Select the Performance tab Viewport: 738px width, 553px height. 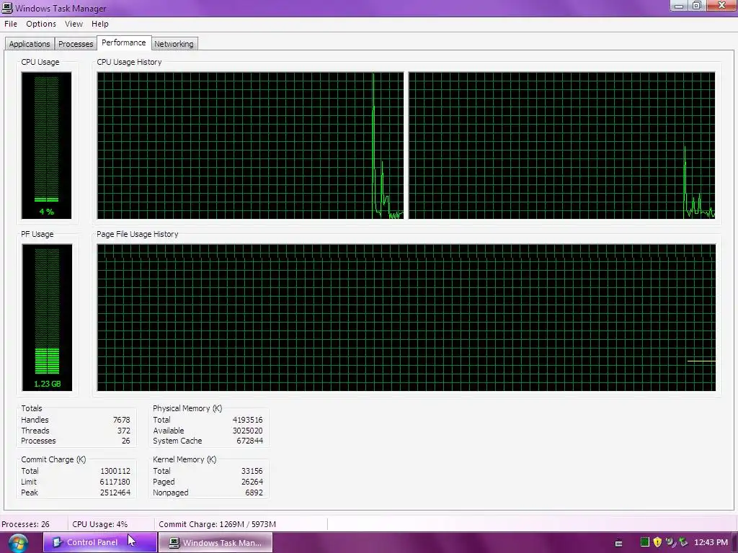[124, 42]
